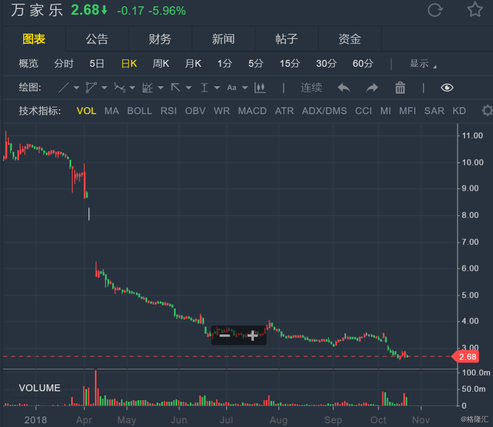Toggle the RSI indicator
493x427 pixels.
[169, 111]
